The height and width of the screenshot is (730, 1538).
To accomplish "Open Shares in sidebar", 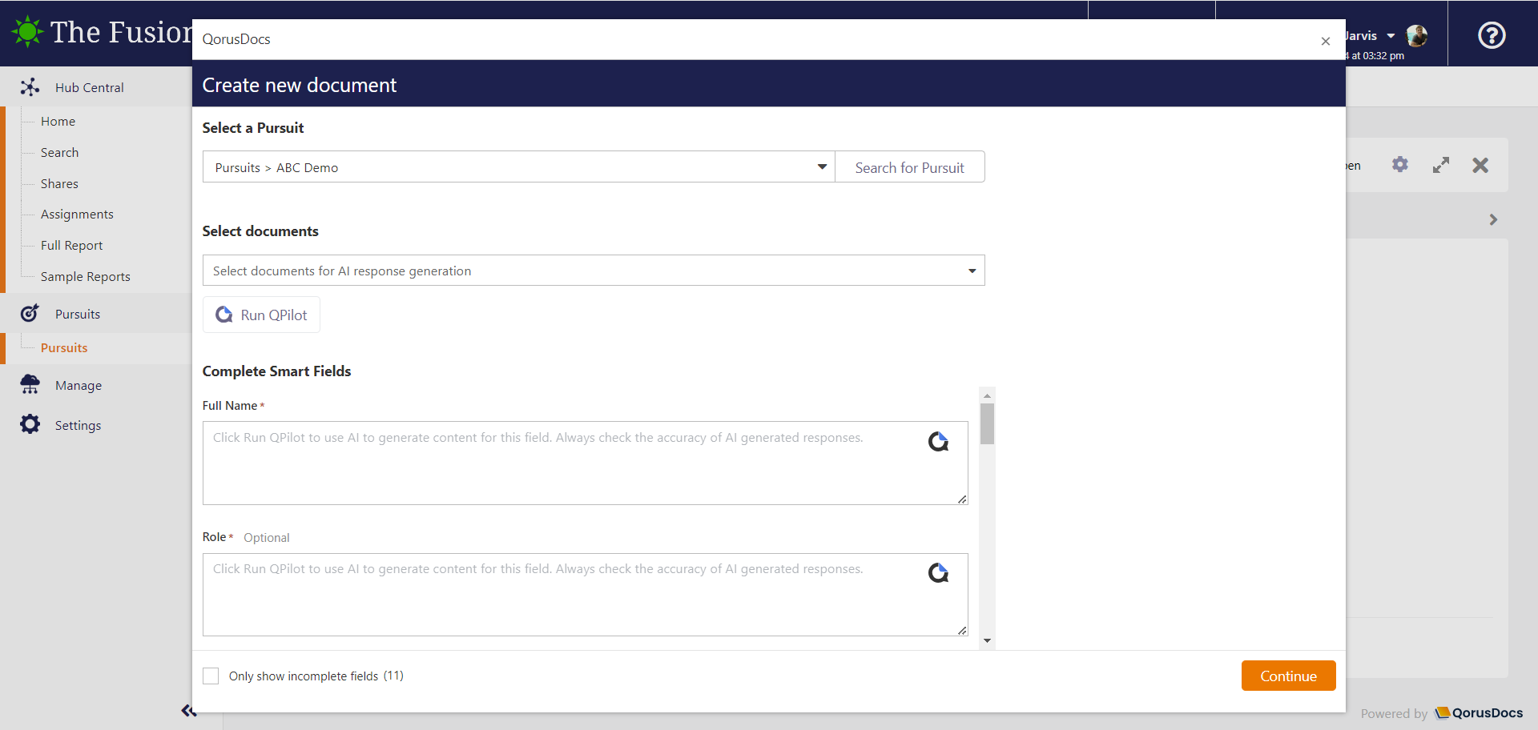I will pos(59,183).
